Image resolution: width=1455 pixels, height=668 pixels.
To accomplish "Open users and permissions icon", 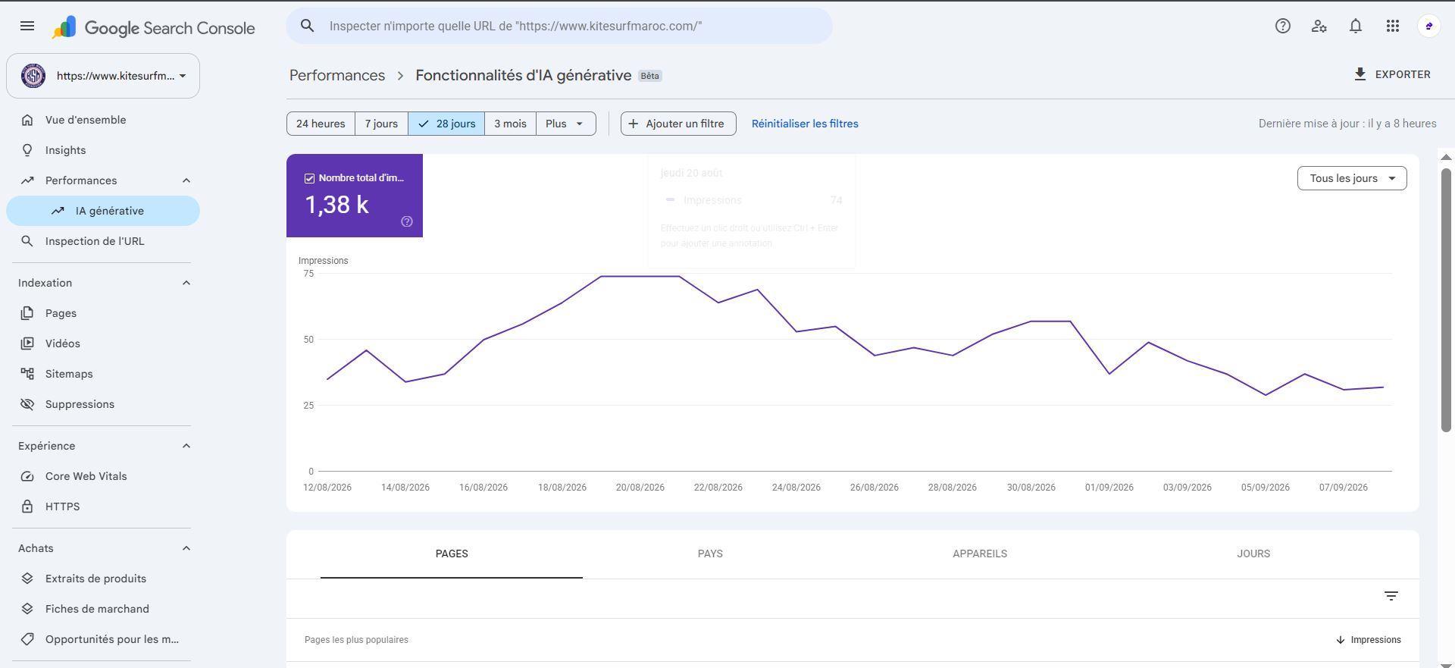I will 1319,26.
